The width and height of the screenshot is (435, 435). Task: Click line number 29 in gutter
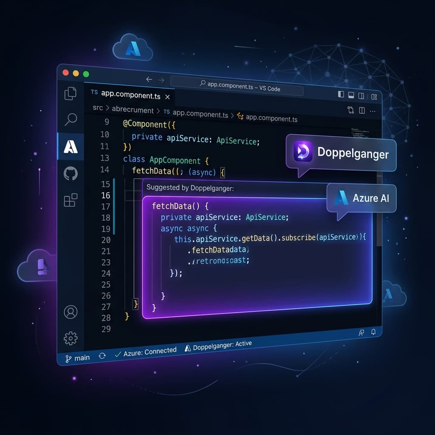tap(106, 329)
